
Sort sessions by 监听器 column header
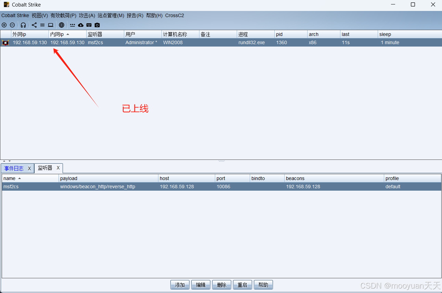click(x=105, y=34)
